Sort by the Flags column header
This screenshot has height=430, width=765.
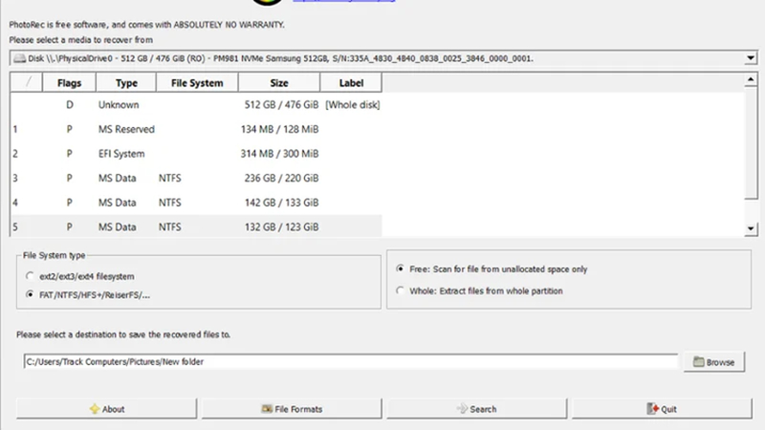tap(69, 83)
